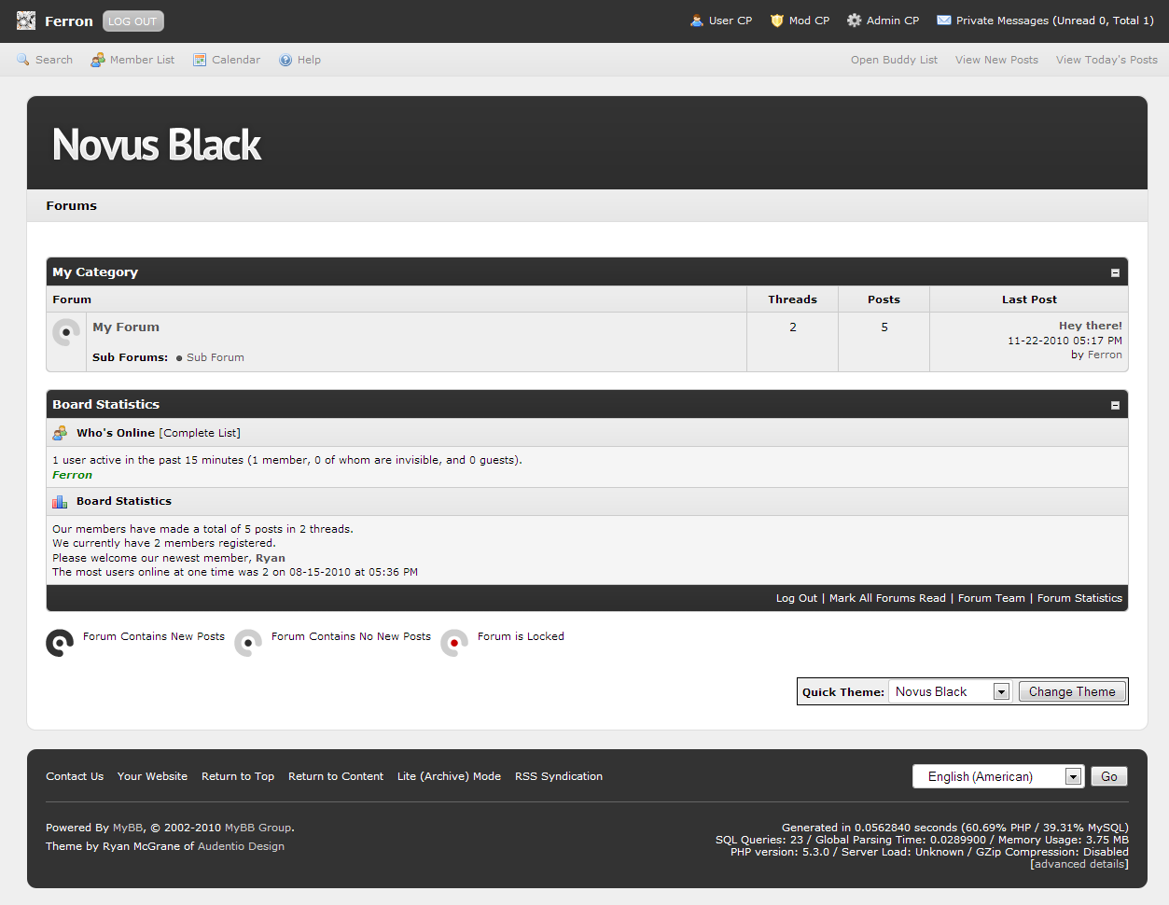Click the Help question mark icon

[x=285, y=60]
